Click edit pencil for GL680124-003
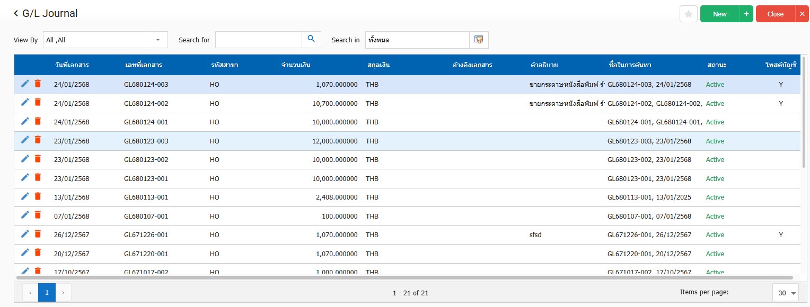810x307 pixels. coord(25,84)
